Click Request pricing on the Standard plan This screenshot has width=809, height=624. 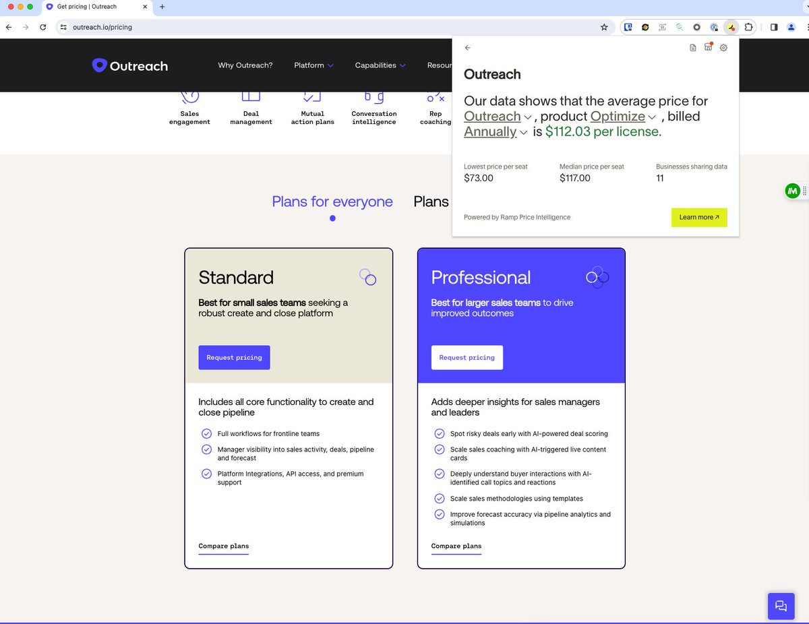click(234, 357)
